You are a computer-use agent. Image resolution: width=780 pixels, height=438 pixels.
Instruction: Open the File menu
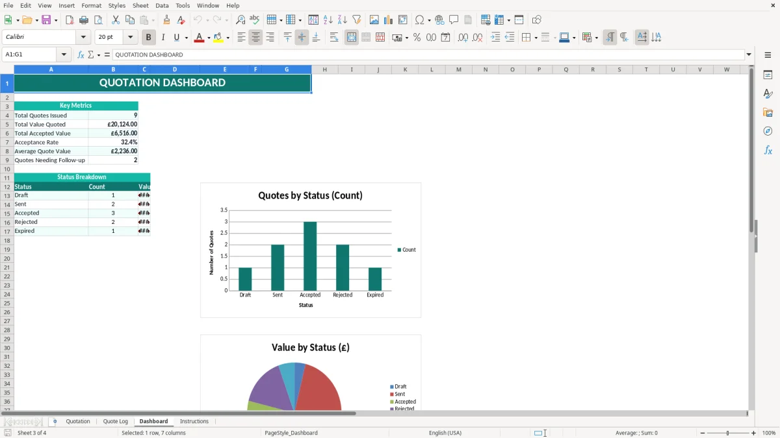(x=8, y=5)
